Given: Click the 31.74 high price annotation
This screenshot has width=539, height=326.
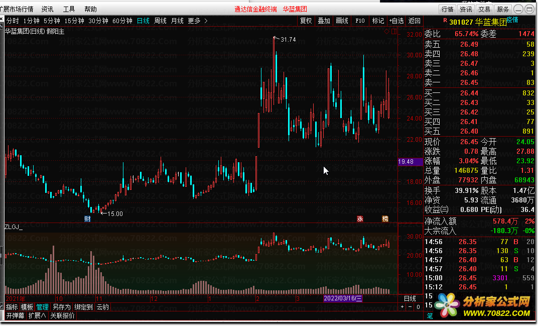Looking at the screenshot, I should click(288, 40).
